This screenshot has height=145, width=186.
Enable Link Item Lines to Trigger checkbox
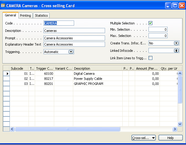[x=151, y=58]
